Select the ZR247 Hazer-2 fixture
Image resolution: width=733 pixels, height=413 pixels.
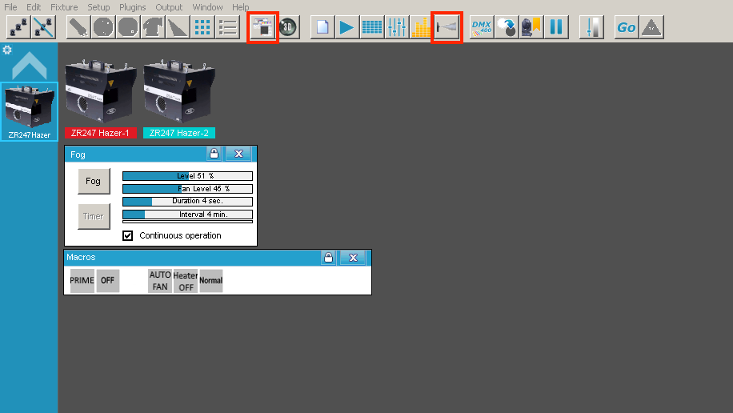(x=179, y=98)
